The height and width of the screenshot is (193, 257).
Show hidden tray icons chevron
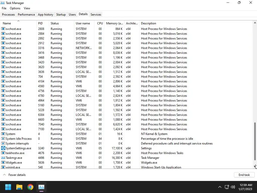click(x=220, y=187)
